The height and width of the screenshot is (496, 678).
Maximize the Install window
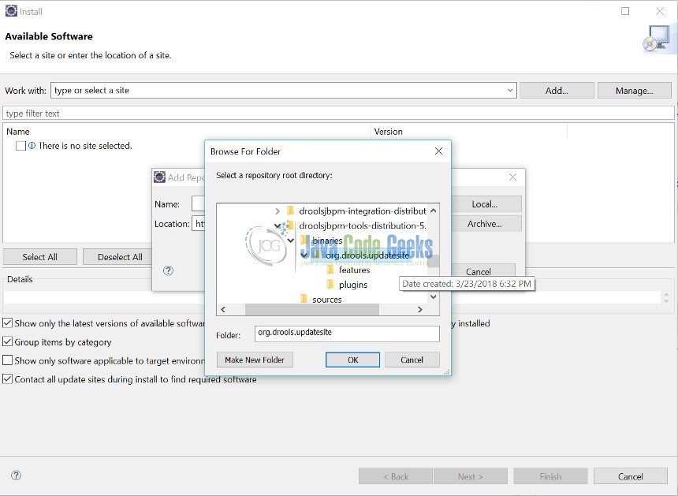click(x=625, y=11)
